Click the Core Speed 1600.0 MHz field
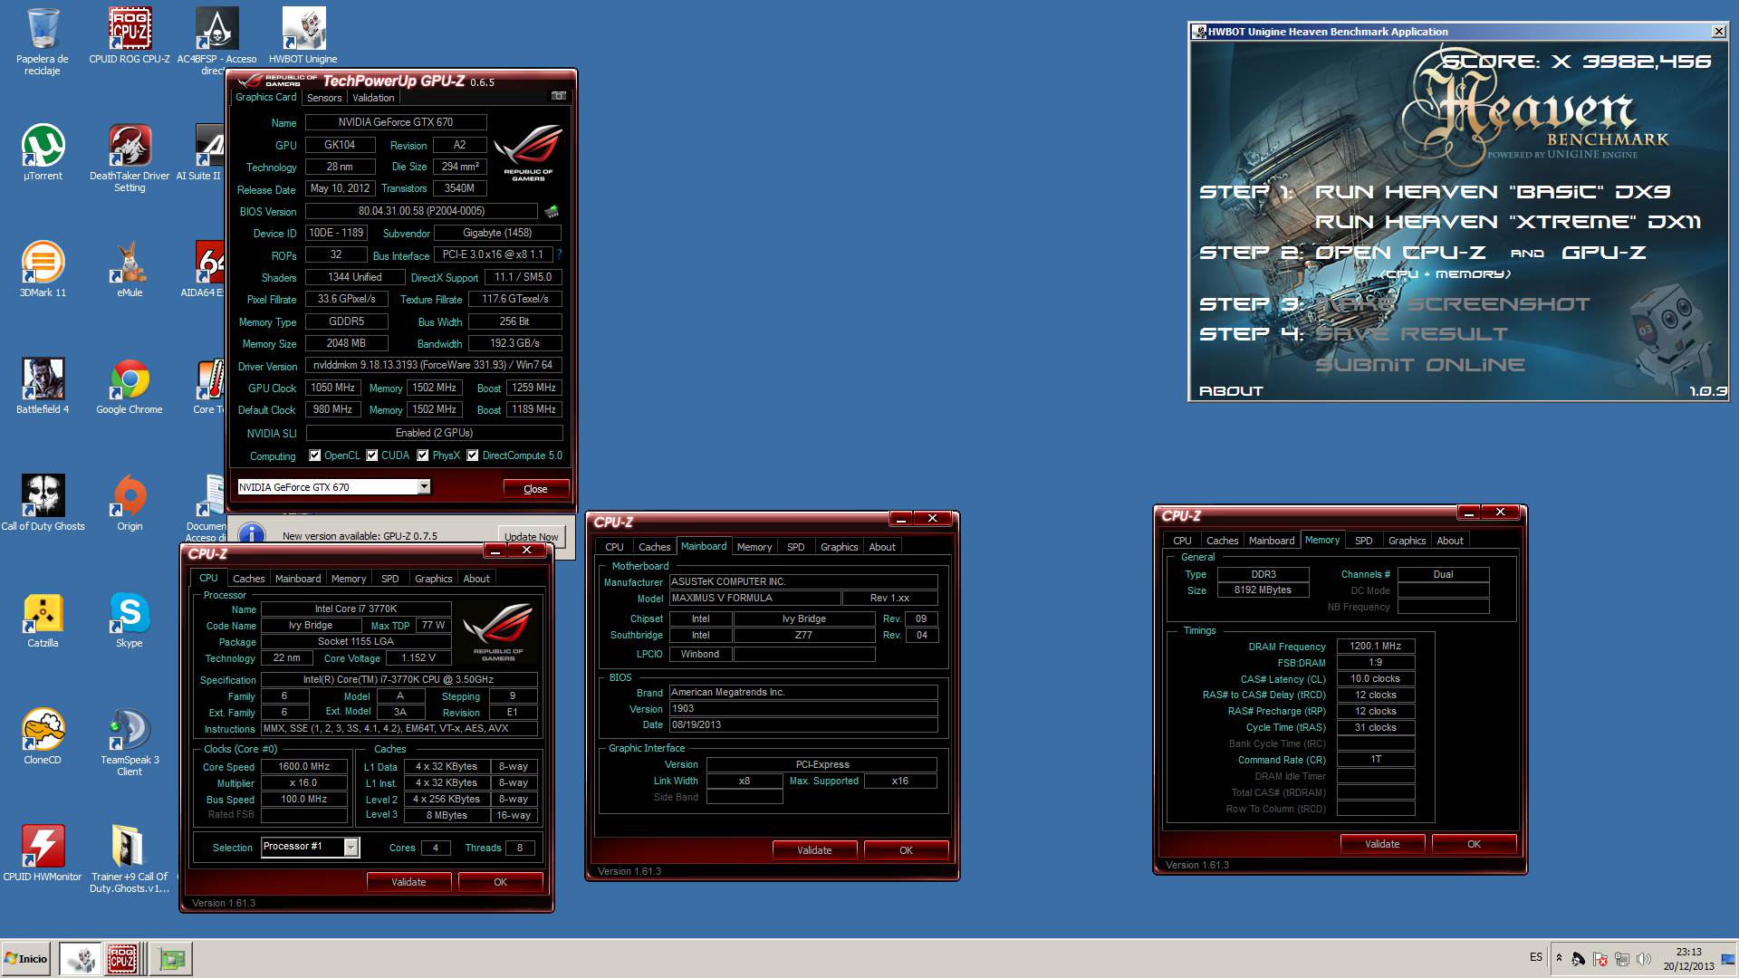 click(x=303, y=767)
